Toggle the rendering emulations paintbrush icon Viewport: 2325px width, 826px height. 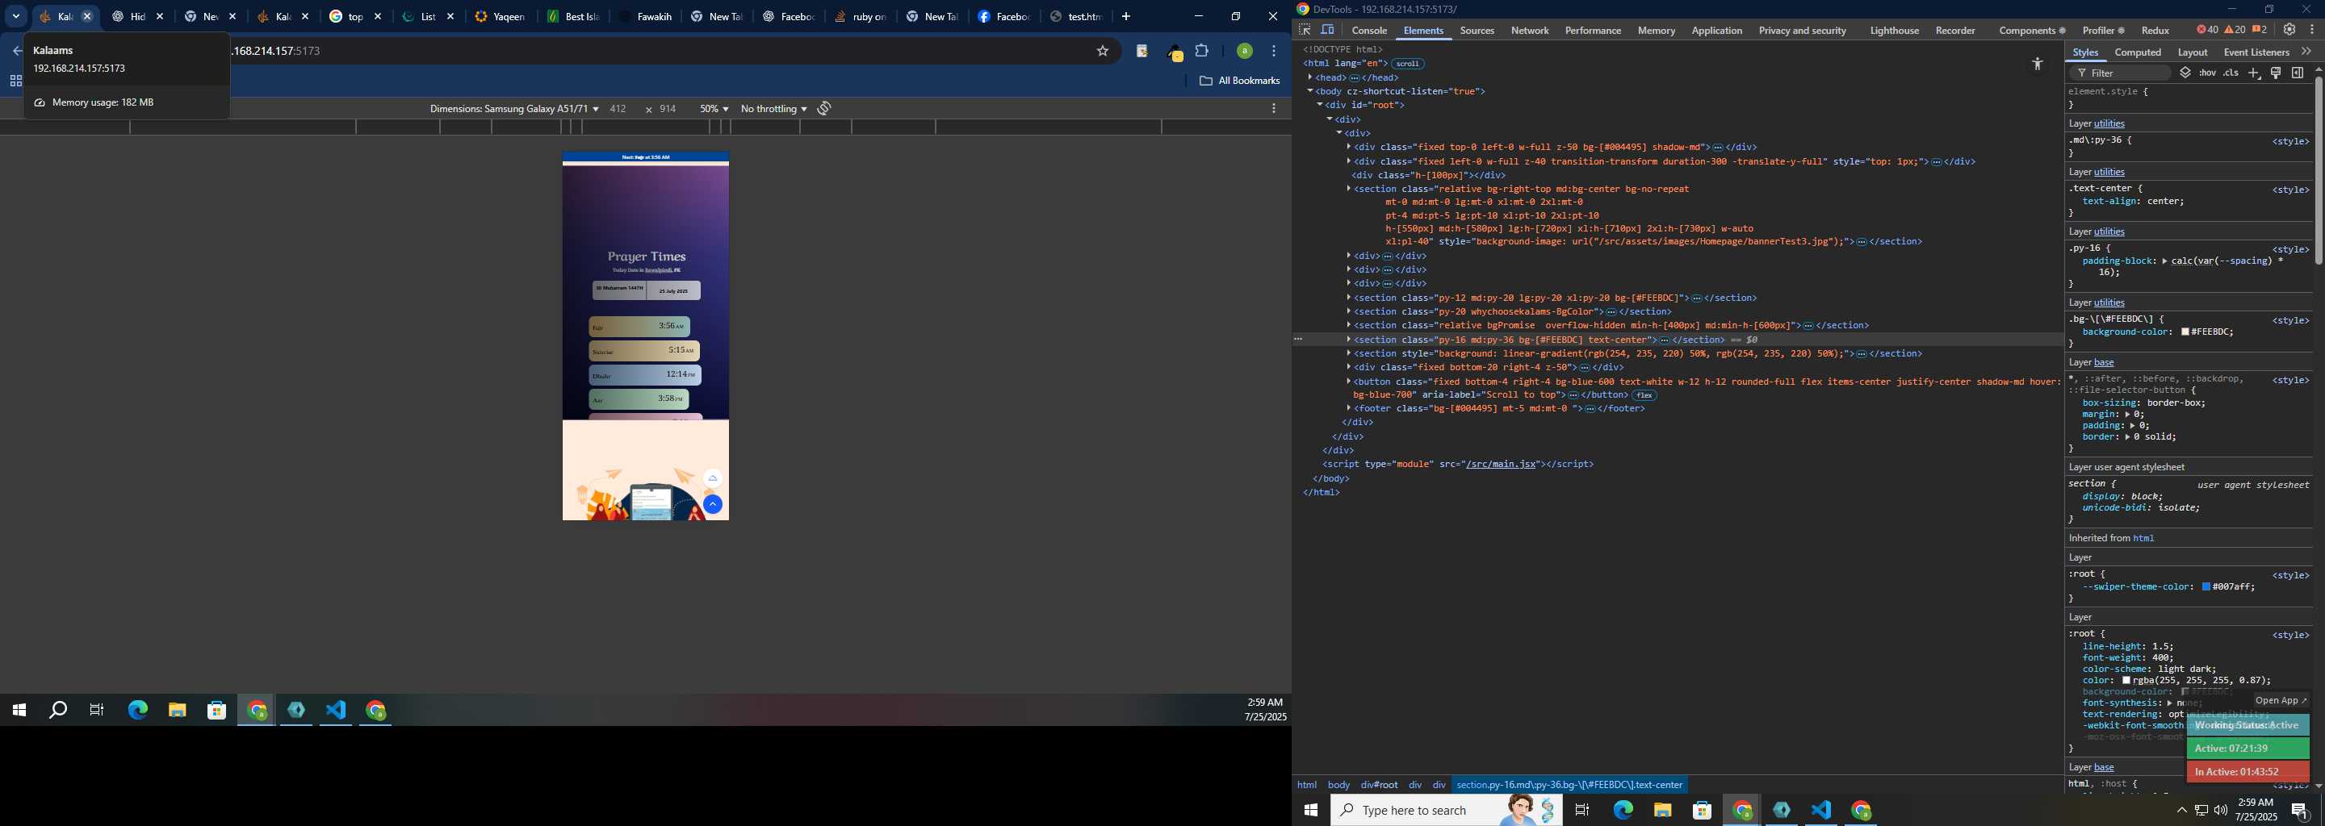click(2277, 73)
